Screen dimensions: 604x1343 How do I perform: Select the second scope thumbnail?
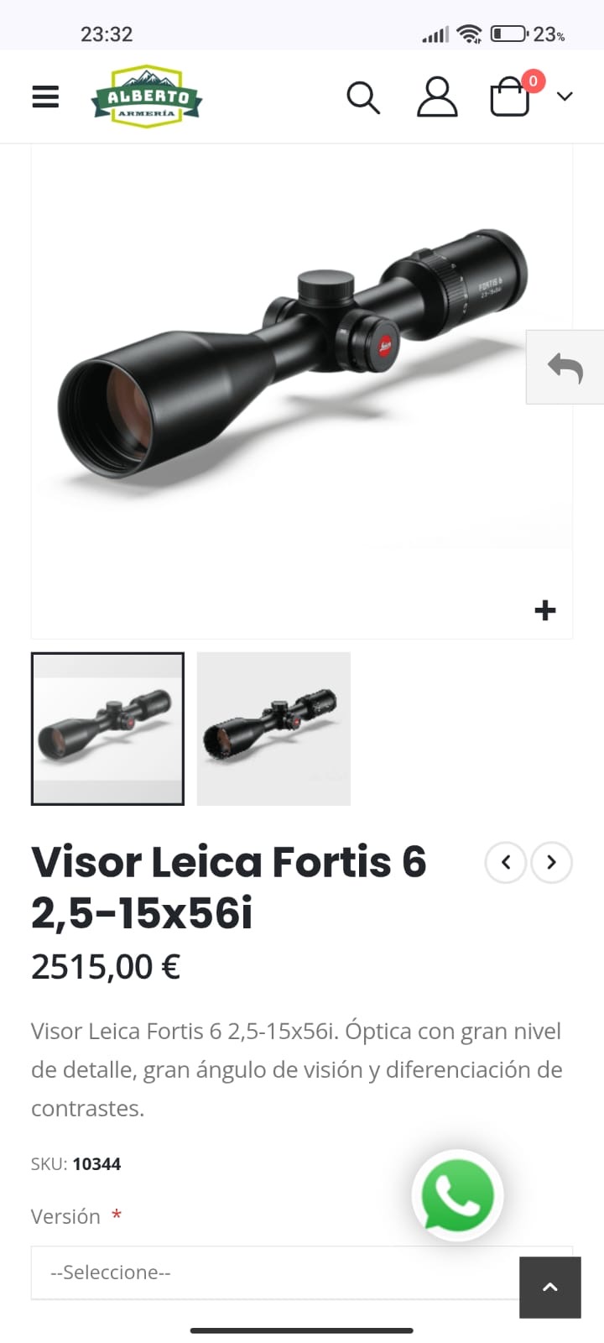(273, 729)
